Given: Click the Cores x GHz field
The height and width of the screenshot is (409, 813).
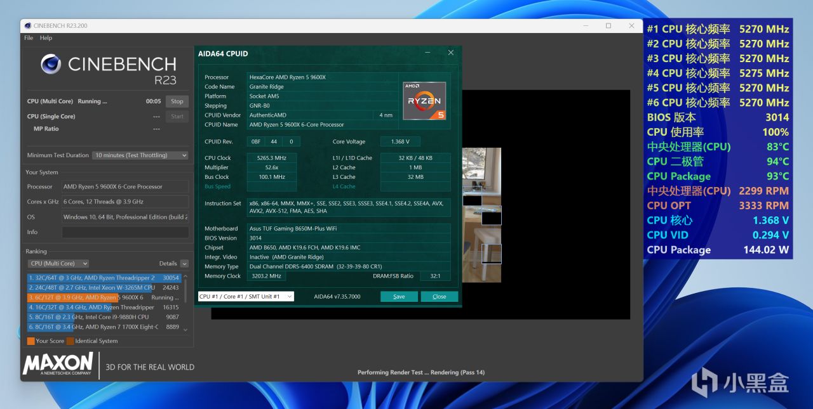Looking at the screenshot, I should tap(125, 202).
